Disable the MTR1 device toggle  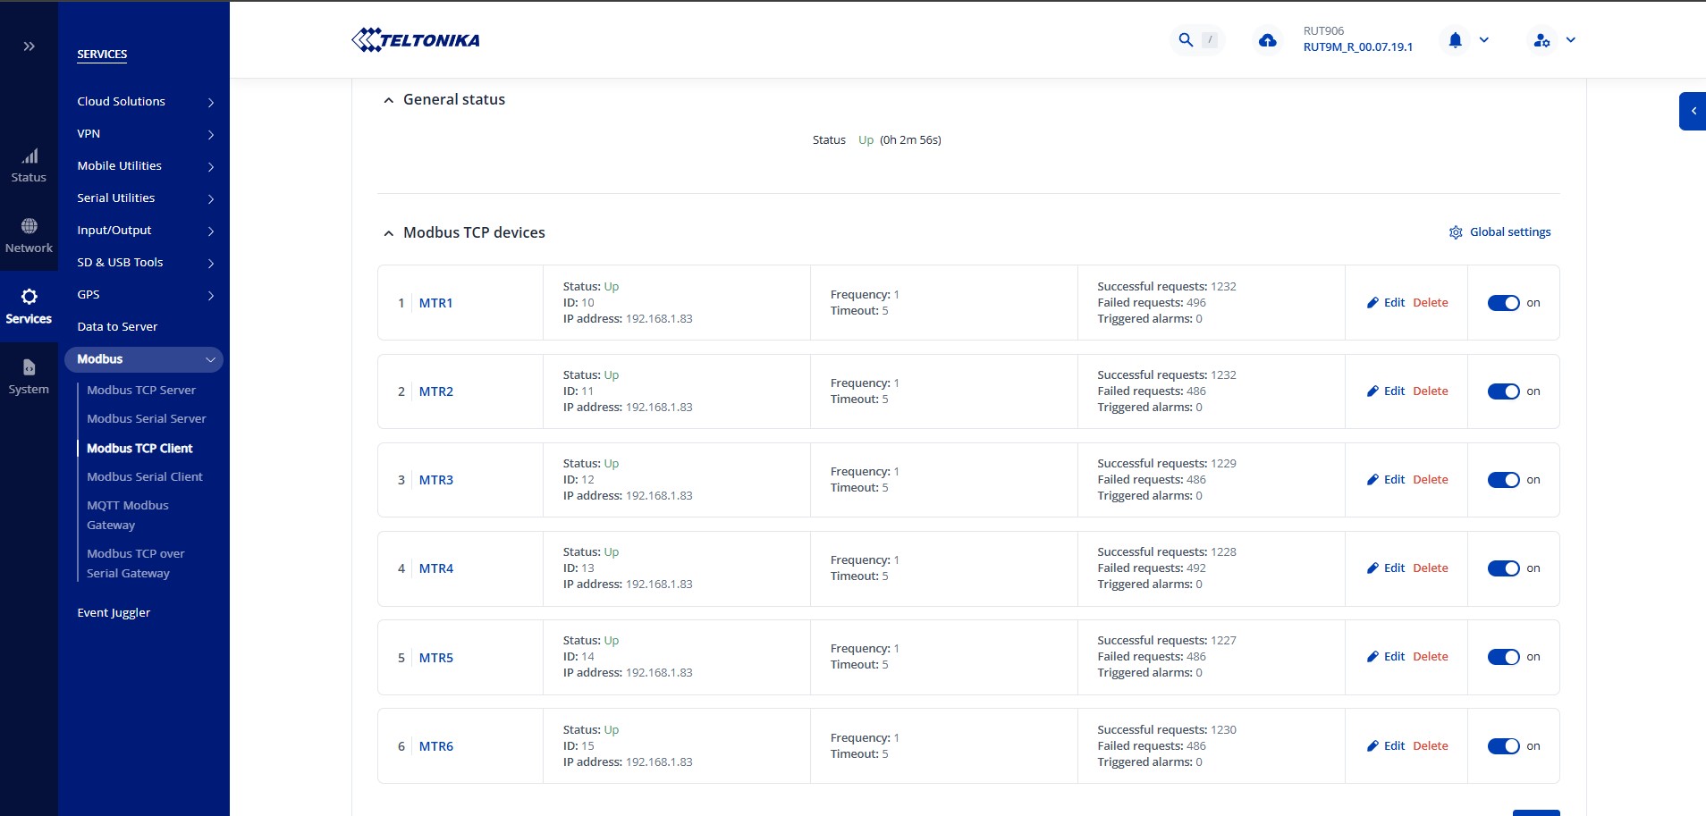pyautogui.click(x=1503, y=303)
